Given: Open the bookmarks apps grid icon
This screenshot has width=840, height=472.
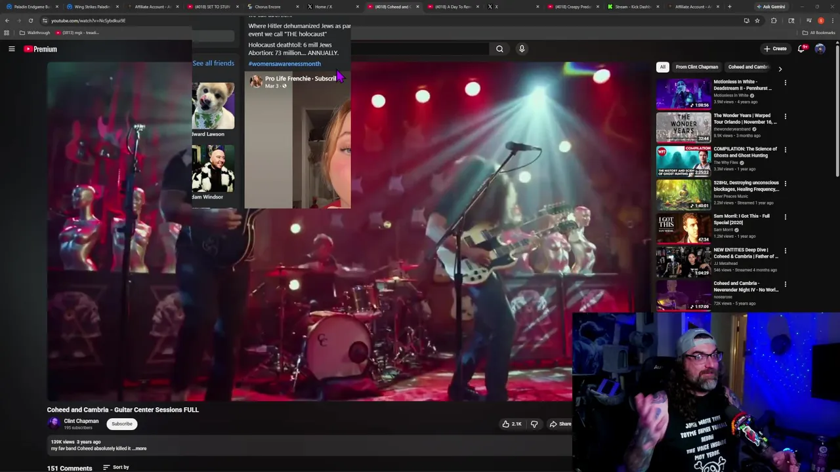Looking at the screenshot, I should point(7,33).
